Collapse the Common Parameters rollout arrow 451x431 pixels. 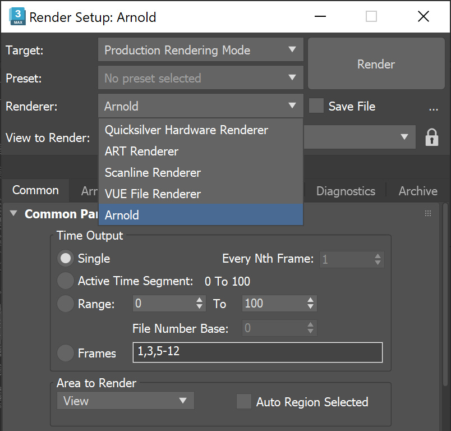tap(14, 214)
